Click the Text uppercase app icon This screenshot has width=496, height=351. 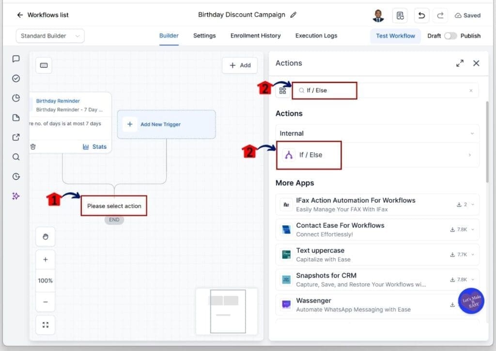(x=286, y=254)
